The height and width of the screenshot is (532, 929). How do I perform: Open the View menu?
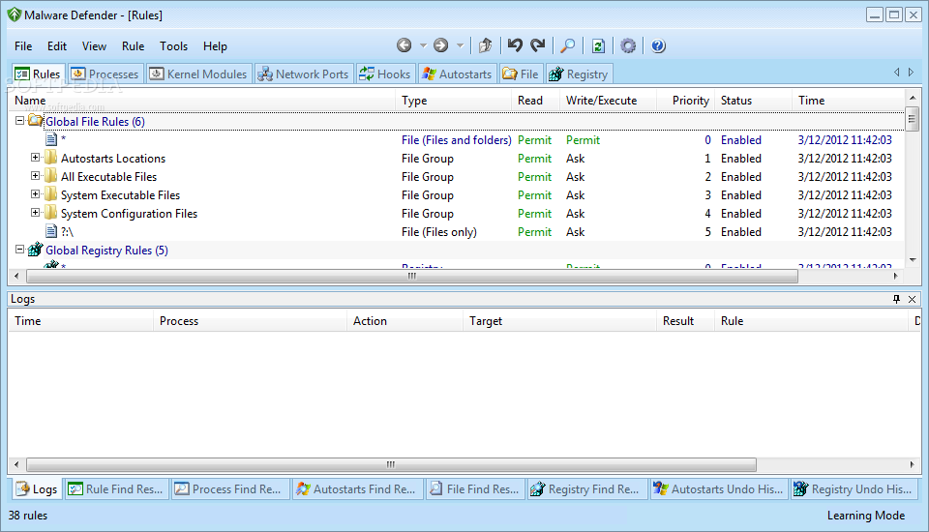[94, 46]
